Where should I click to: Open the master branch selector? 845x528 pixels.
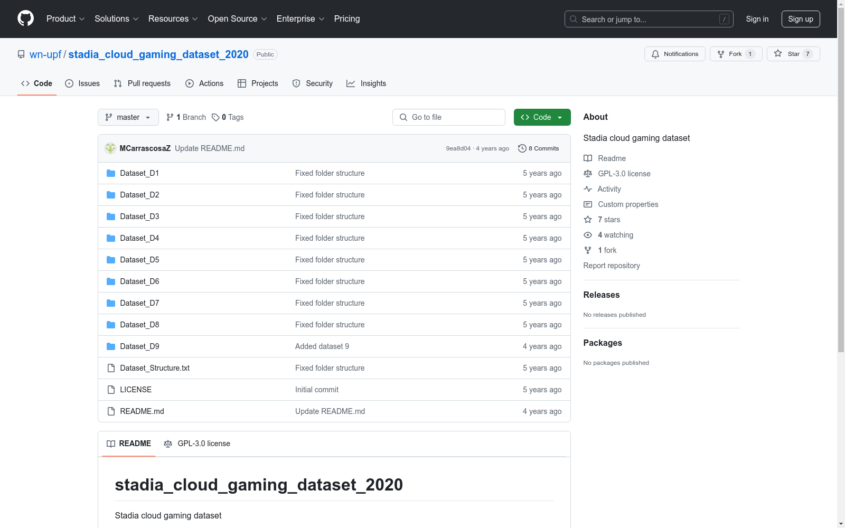click(x=128, y=117)
